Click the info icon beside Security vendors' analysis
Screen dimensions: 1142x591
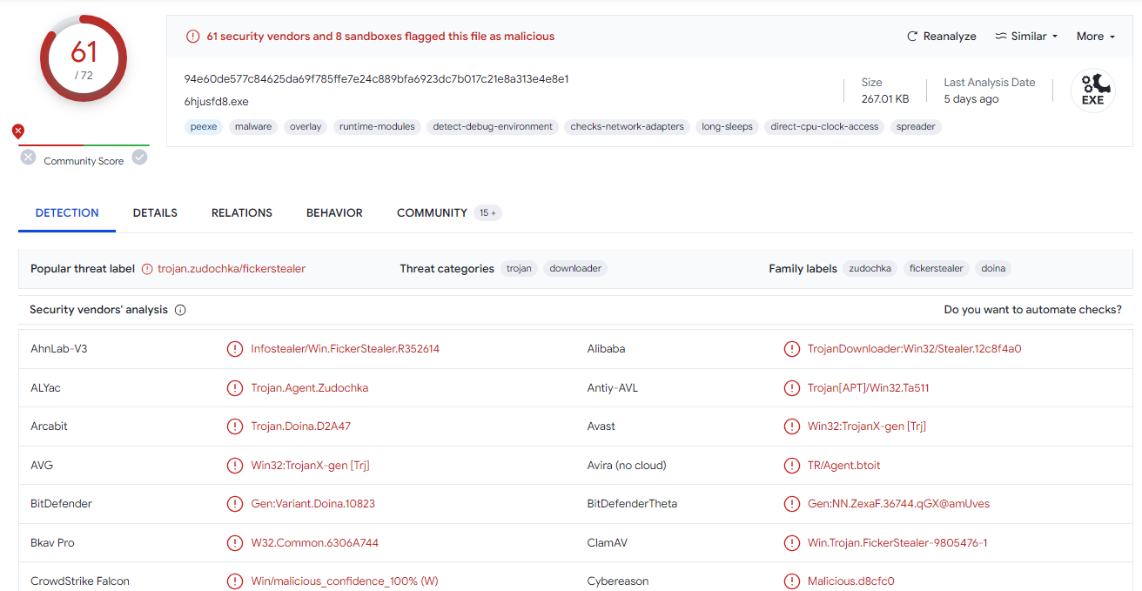pyautogui.click(x=180, y=310)
